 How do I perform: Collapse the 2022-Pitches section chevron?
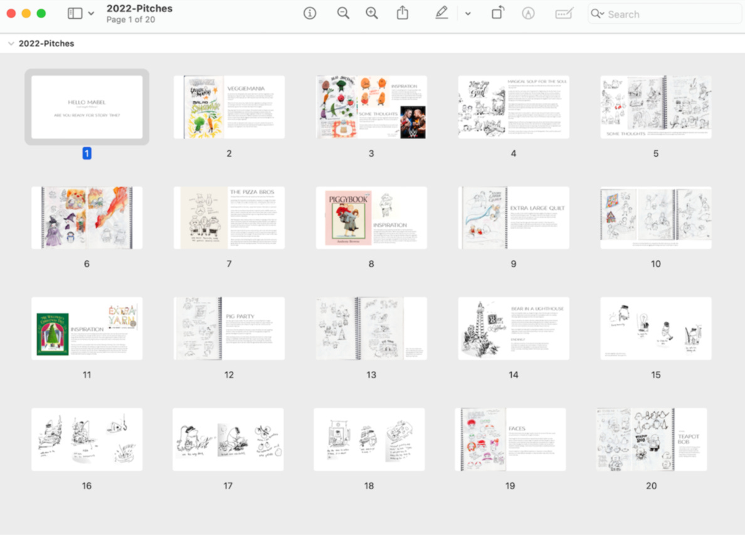(x=11, y=44)
